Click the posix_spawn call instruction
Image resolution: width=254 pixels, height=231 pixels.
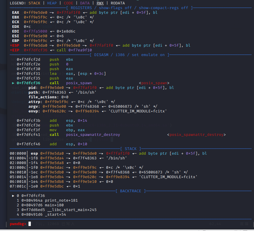[x=71, y=83]
